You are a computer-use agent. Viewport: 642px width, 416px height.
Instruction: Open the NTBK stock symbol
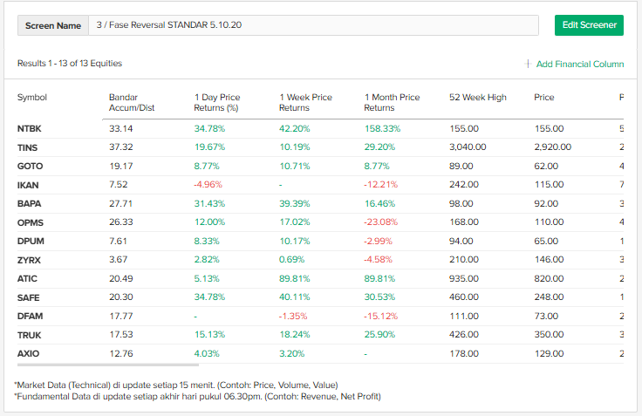[x=30, y=129]
